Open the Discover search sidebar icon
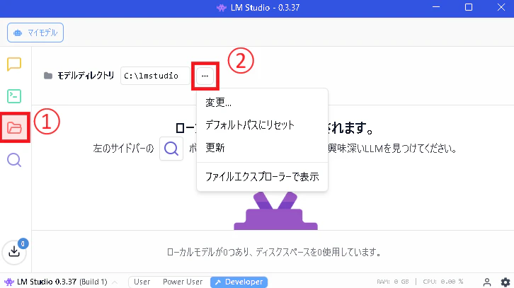The width and height of the screenshot is (514, 288). pos(14,160)
